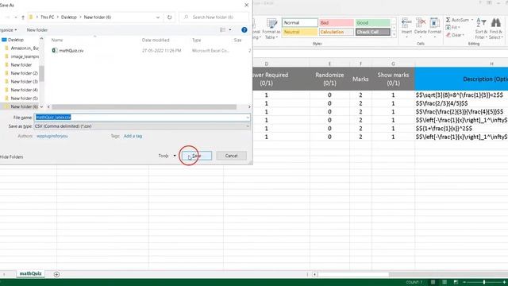Sort files by Date modified column header
Screen dimensions: 508x286
click(156, 41)
